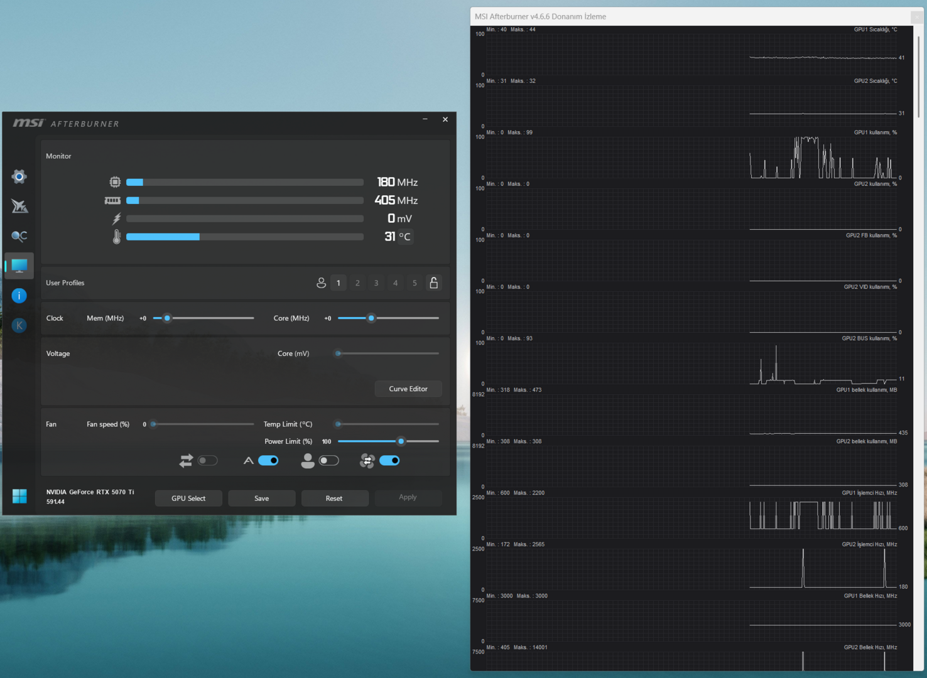This screenshot has height=678, width=927.
Task: Click the Mem (MHz) clock slider handle
Action: [x=167, y=318]
